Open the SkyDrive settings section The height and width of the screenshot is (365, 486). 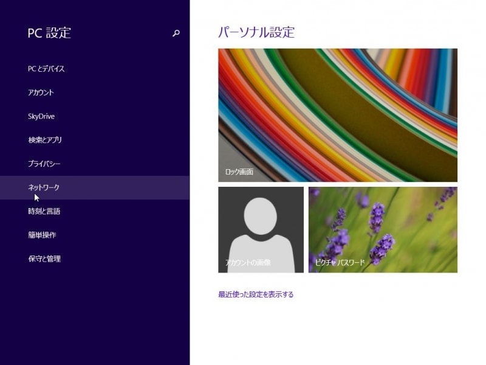click(42, 116)
